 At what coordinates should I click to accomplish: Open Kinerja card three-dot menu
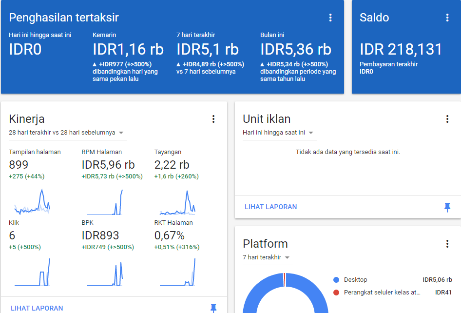pyautogui.click(x=213, y=119)
